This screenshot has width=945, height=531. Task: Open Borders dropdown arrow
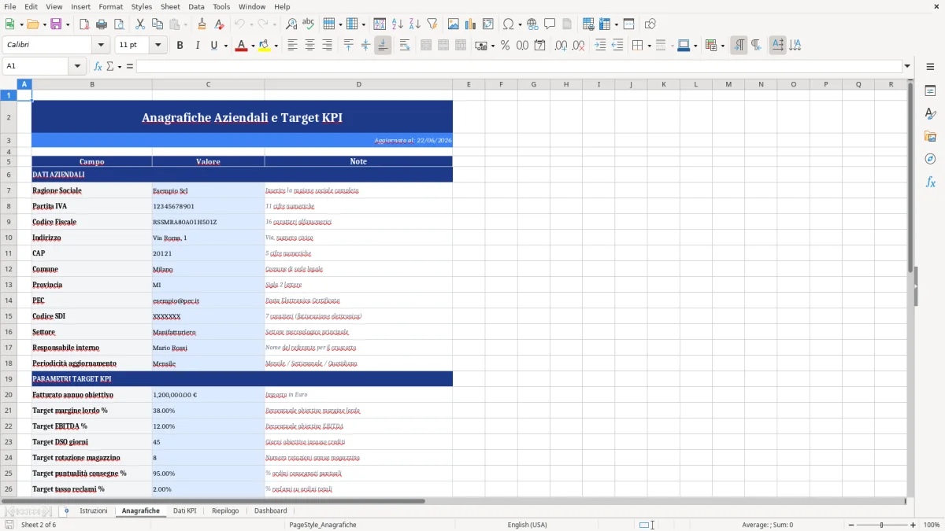tap(649, 46)
